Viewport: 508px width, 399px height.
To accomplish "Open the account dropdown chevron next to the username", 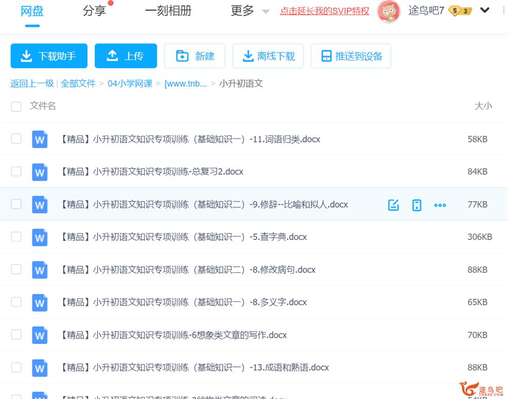I will [x=485, y=10].
